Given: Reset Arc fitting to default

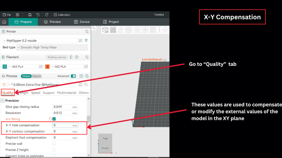Looking at the screenshot, I should tap(51, 119).
